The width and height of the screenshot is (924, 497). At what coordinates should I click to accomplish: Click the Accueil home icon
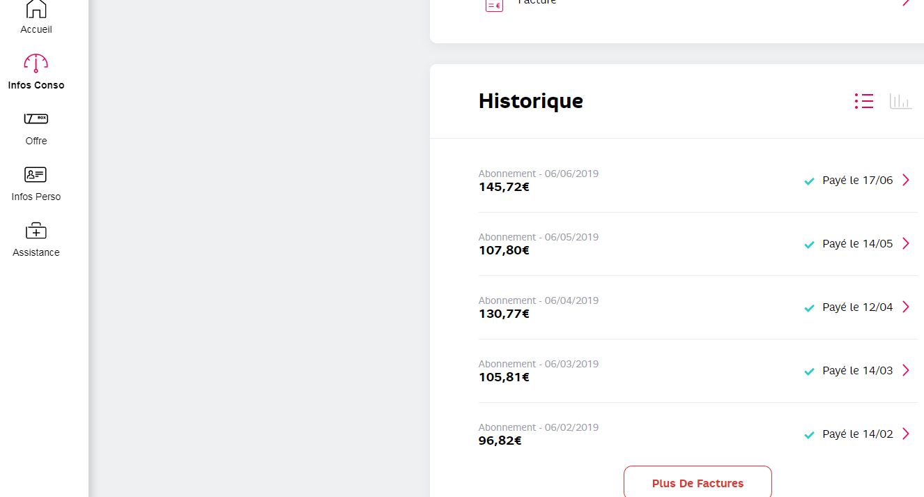36,9
